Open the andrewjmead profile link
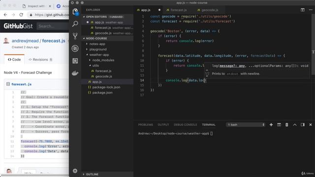The image size is (315, 177). [25, 41]
